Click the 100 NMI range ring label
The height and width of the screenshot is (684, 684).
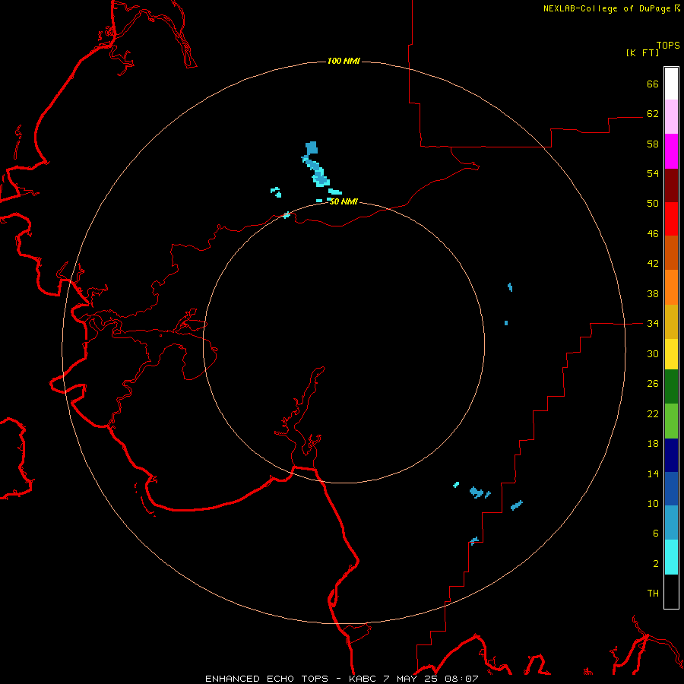(x=344, y=61)
